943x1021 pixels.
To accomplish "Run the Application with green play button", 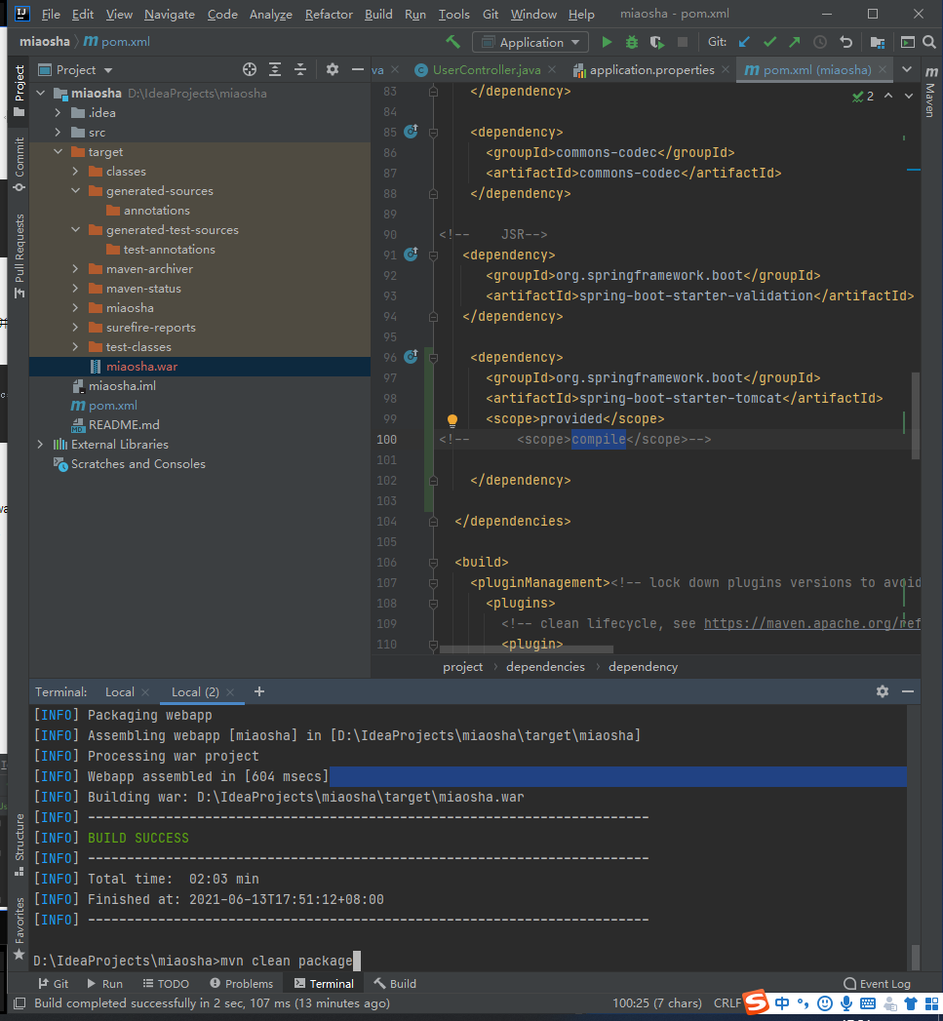I will click(x=607, y=42).
